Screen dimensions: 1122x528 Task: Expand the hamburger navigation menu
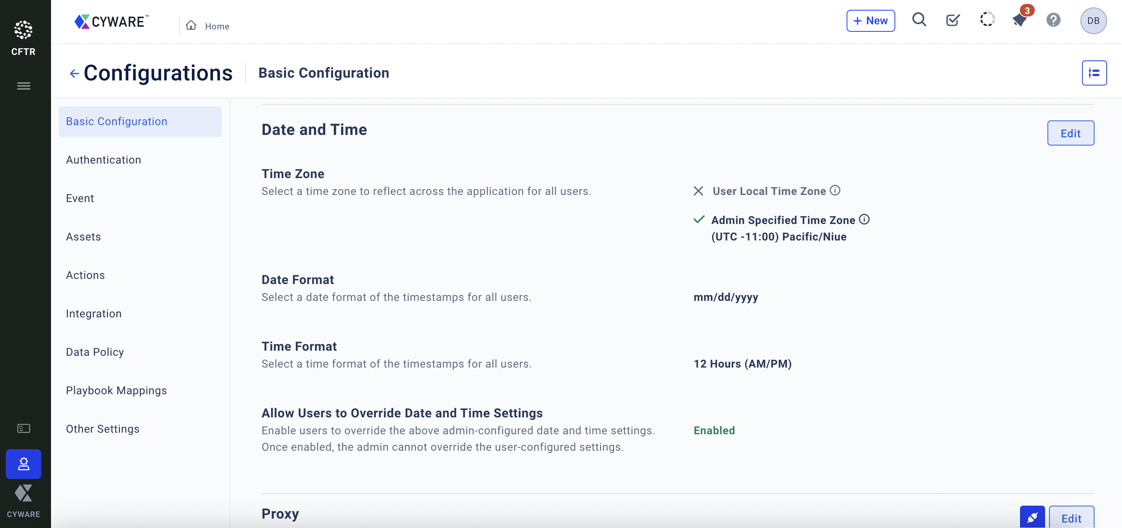tap(24, 86)
